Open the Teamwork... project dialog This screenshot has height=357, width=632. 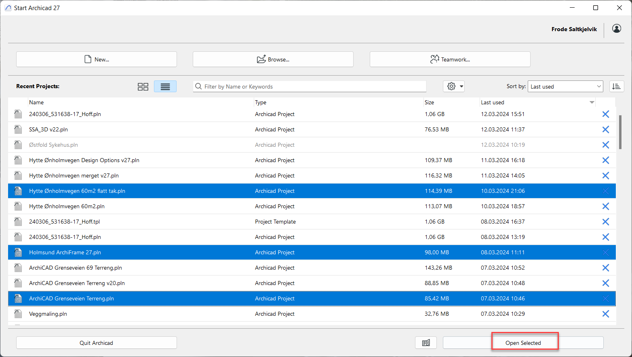(x=450, y=59)
